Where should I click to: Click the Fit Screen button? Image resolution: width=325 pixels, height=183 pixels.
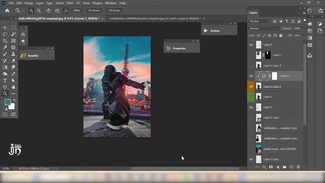tap(94, 10)
